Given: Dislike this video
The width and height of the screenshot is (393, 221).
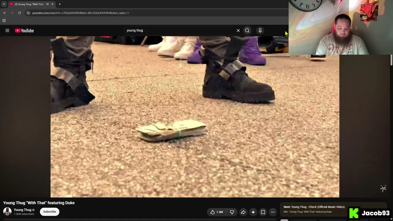Looking at the screenshot, I should (232, 212).
